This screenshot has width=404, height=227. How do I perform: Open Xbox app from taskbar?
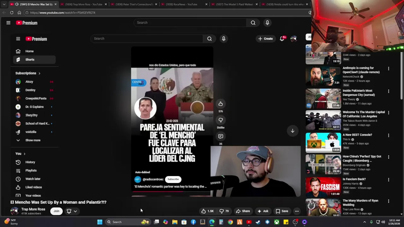[277, 222]
